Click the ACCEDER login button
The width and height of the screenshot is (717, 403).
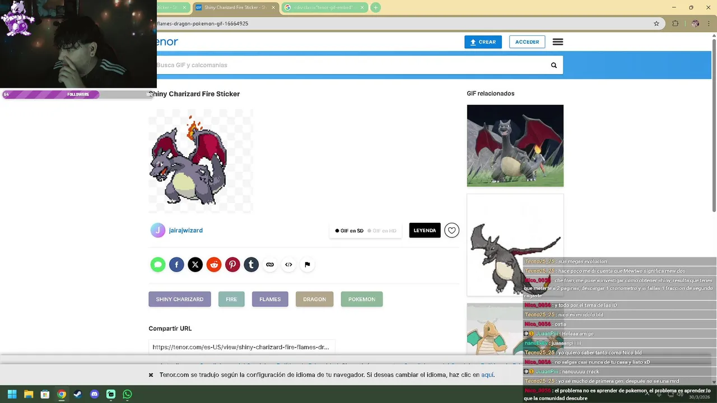click(x=527, y=42)
